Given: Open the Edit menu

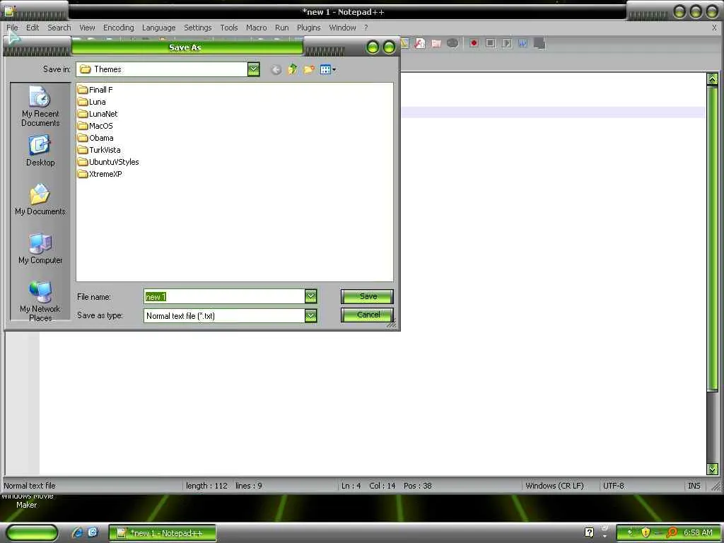Looking at the screenshot, I should (33, 28).
